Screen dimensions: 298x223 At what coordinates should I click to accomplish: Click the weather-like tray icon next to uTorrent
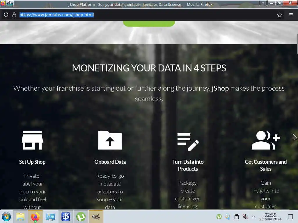(x=228, y=217)
